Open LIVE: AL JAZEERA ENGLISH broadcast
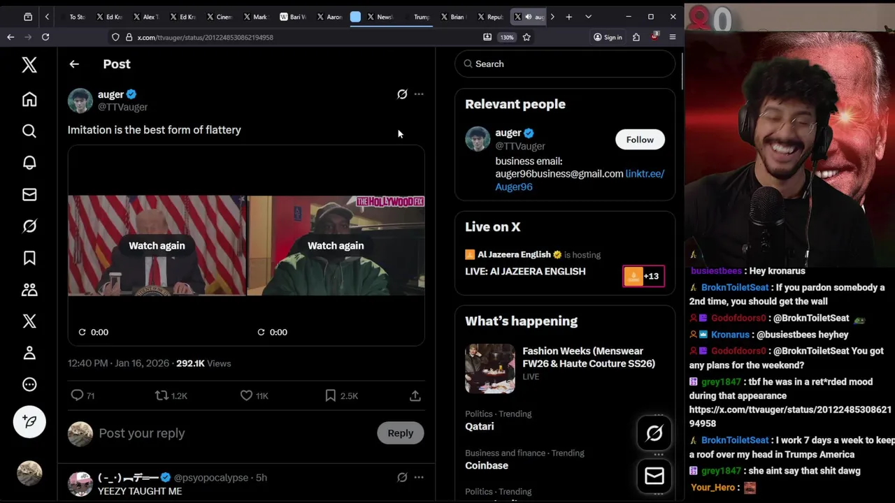The height and width of the screenshot is (503, 895). click(525, 271)
